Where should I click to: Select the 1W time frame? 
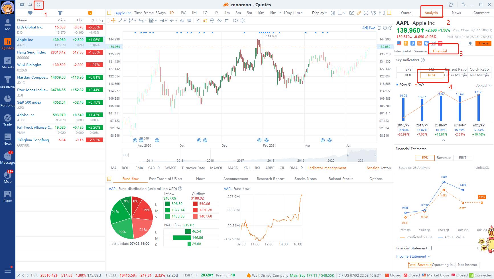point(183,13)
